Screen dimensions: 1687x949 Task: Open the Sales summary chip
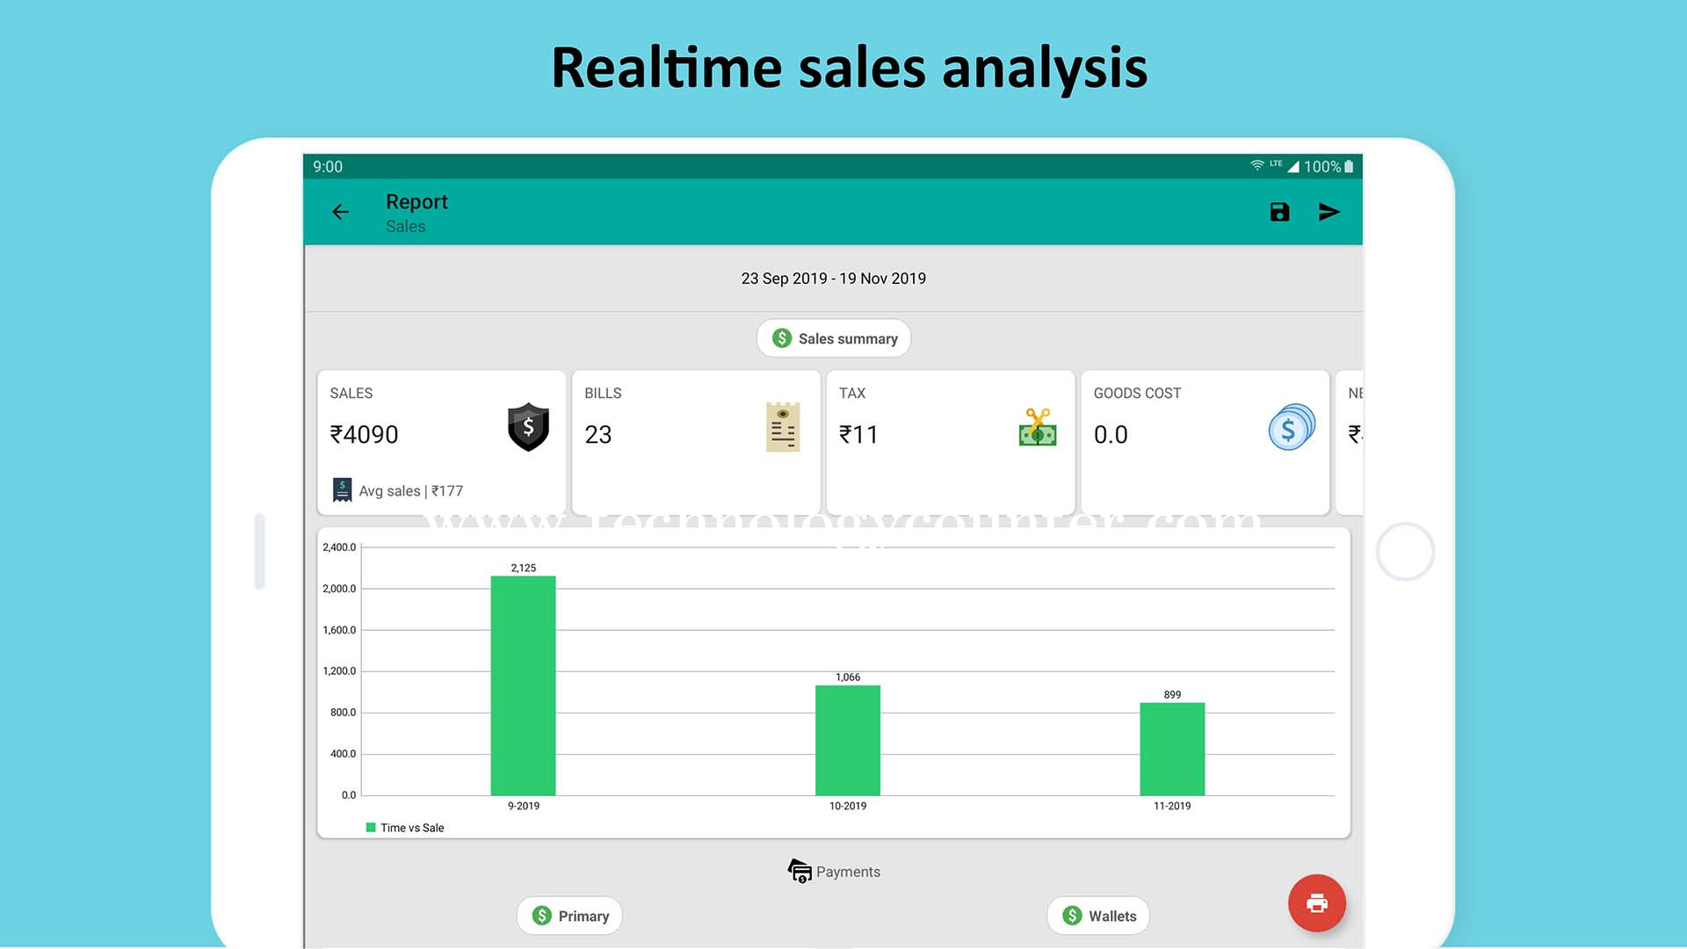click(x=834, y=338)
